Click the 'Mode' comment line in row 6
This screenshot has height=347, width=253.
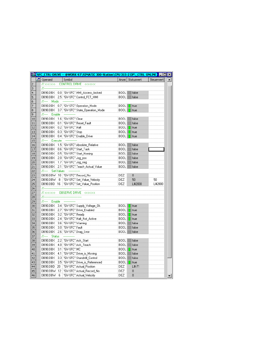point(58,101)
